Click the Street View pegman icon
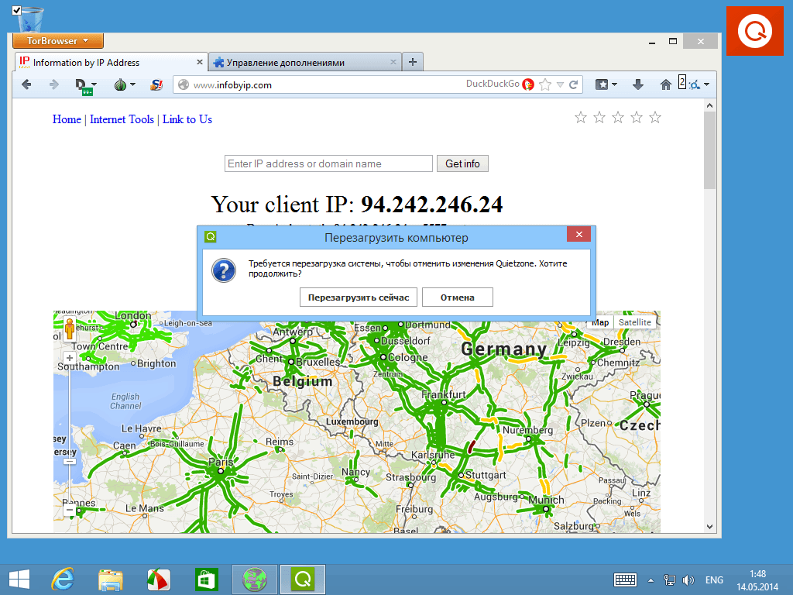The image size is (793, 595). (70, 328)
